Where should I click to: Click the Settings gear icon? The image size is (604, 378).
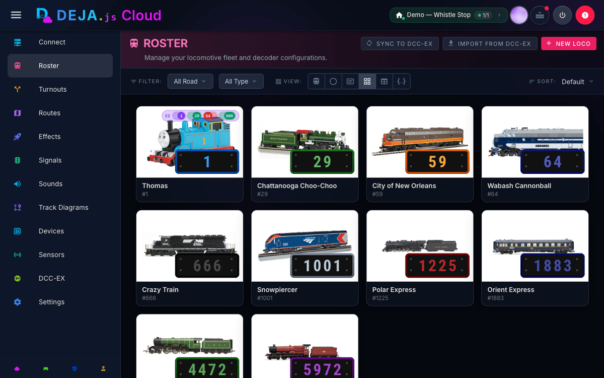tap(18, 302)
